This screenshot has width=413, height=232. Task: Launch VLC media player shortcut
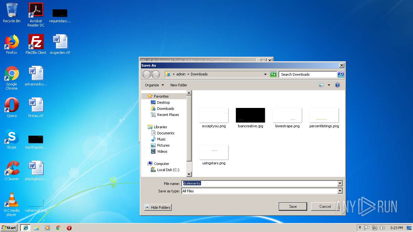click(x=12, y=204)
